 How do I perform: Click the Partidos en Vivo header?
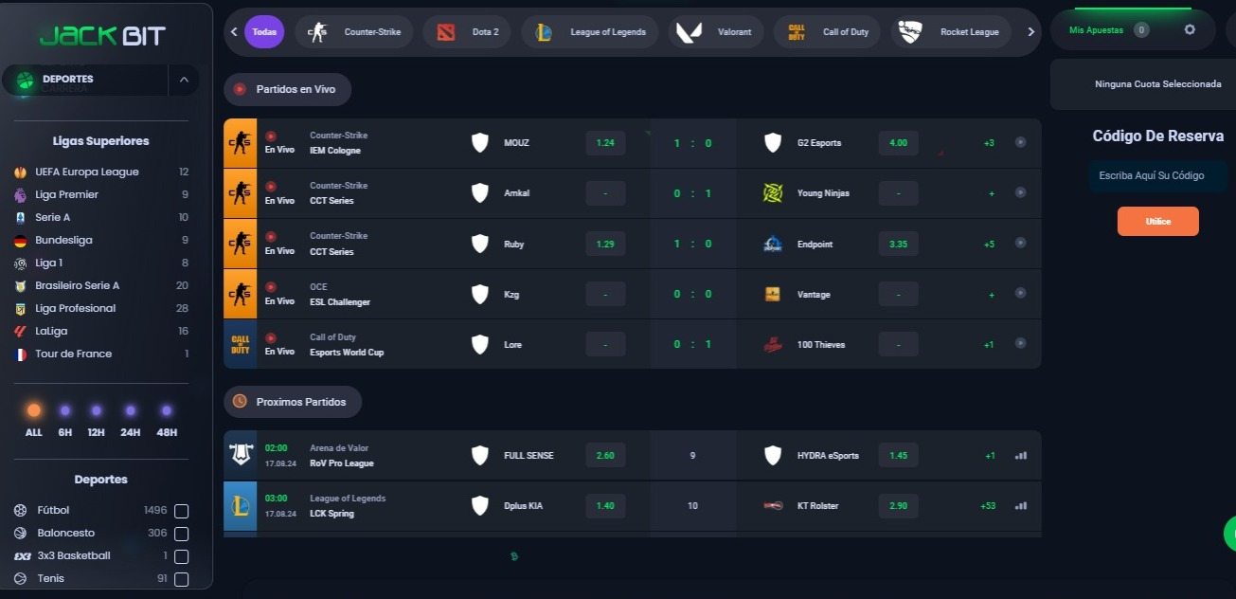click(287, 89)
